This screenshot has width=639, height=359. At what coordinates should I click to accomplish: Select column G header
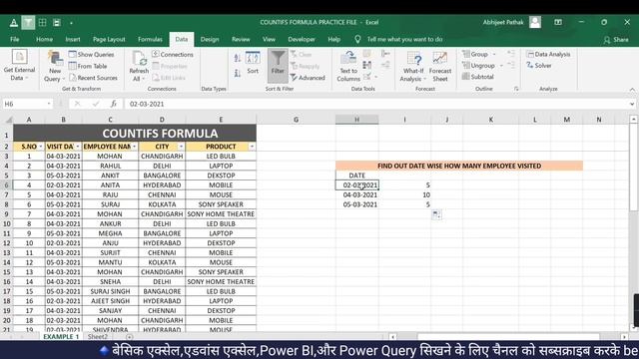tap(296, 120)
